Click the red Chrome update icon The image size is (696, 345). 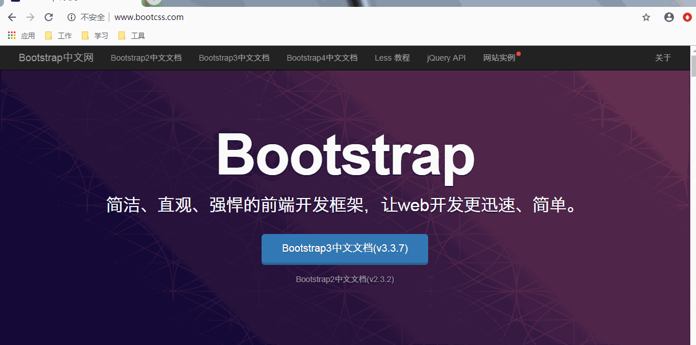pyautogui.click(x=687, y=17)
